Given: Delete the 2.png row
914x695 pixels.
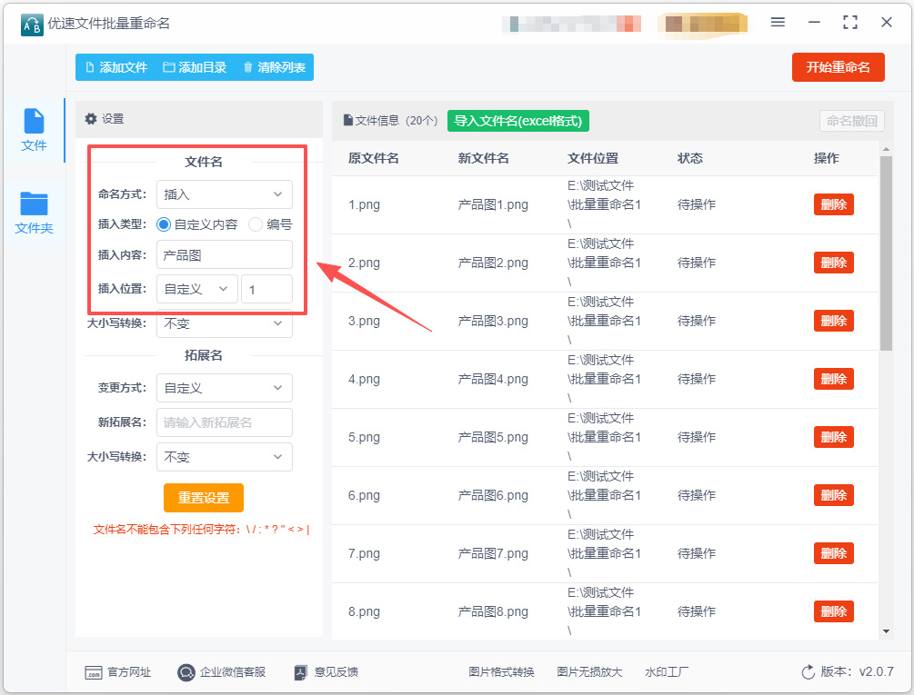Looking at the screenshot, I should 834,263.
